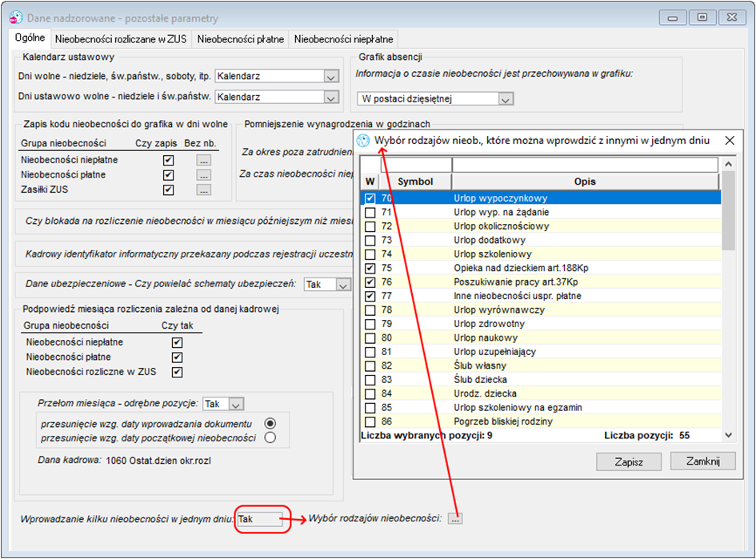
Task: Check row 80 Urlop naukowy
Action: pos(370,338)
